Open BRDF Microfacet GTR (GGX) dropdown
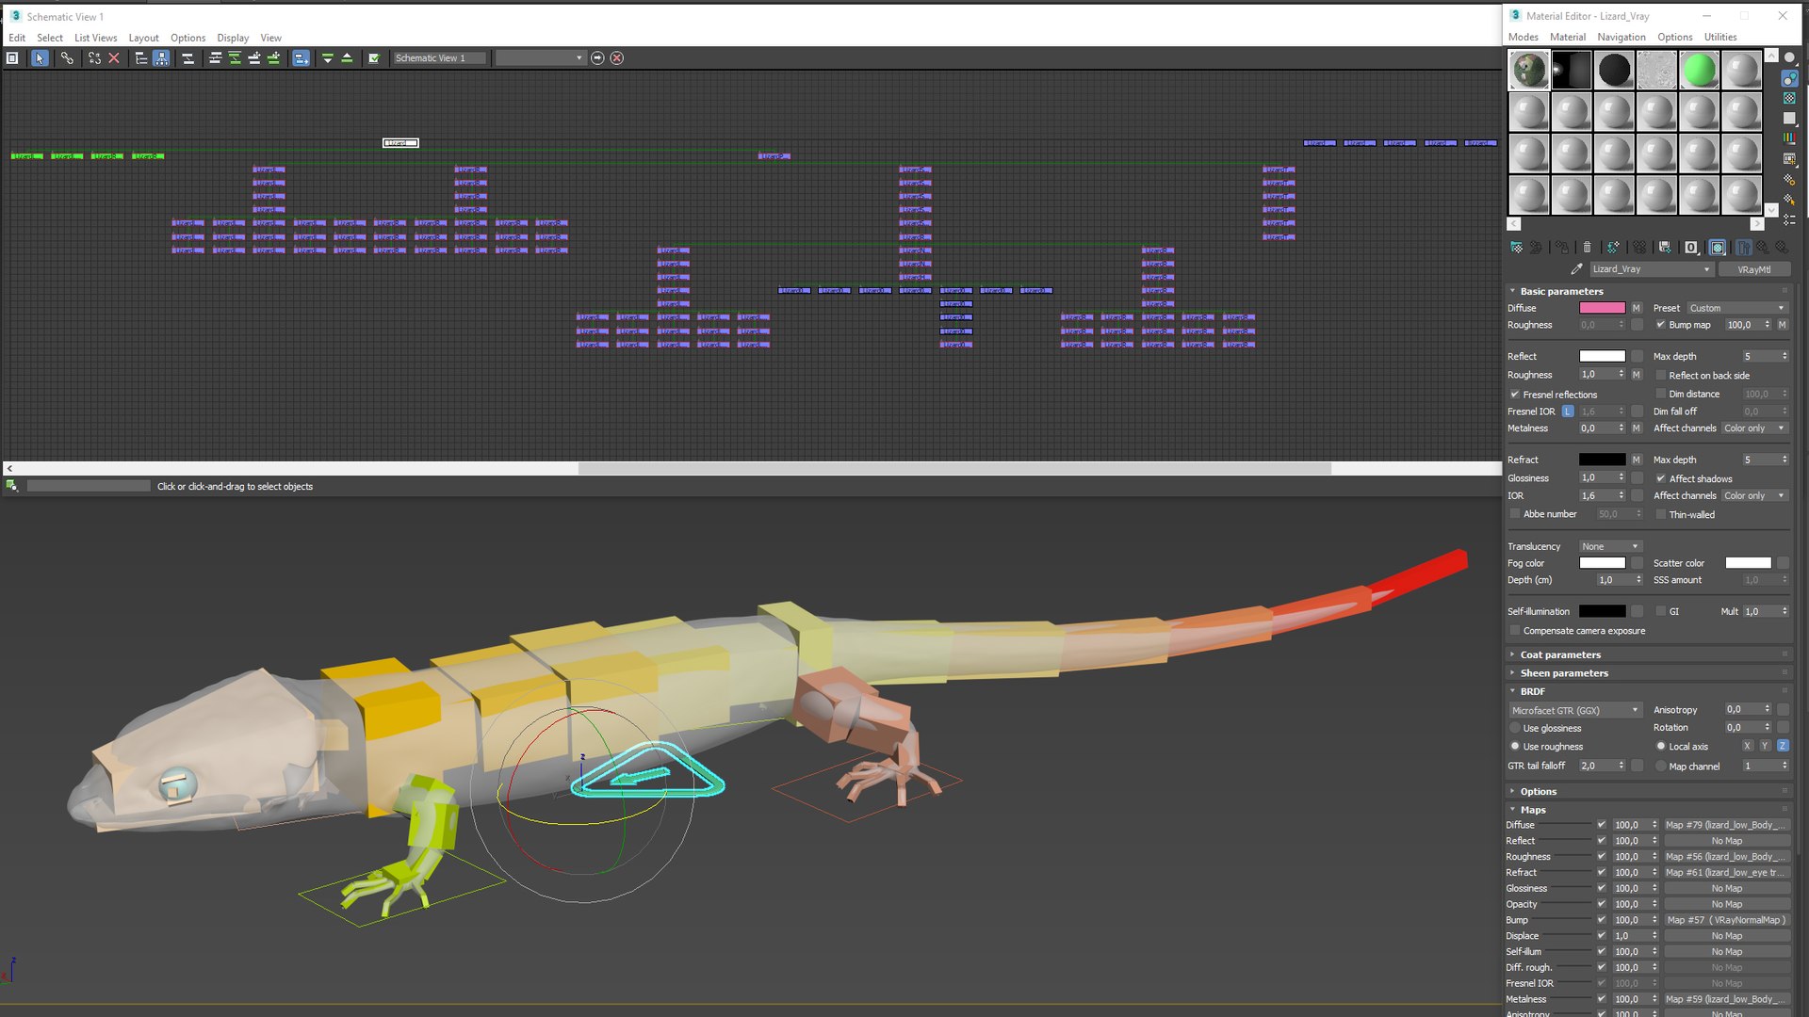The image size is (1809, 1017). [x=1575, y=710]
